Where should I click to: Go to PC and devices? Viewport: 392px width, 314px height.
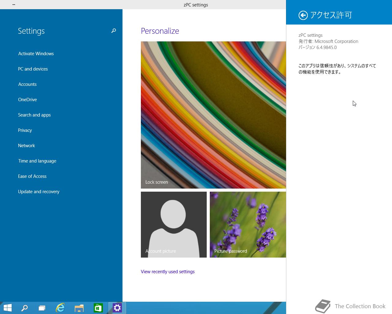point(33,69)
